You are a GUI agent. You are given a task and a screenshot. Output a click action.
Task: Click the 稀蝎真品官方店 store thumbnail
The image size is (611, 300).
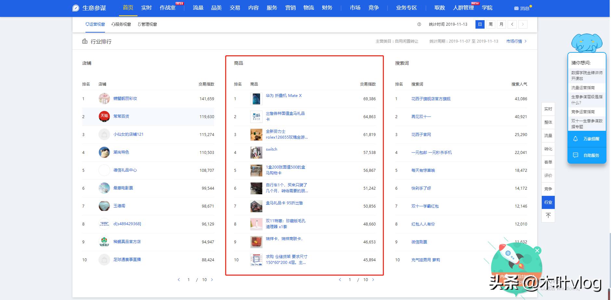[x=104, y=241]
